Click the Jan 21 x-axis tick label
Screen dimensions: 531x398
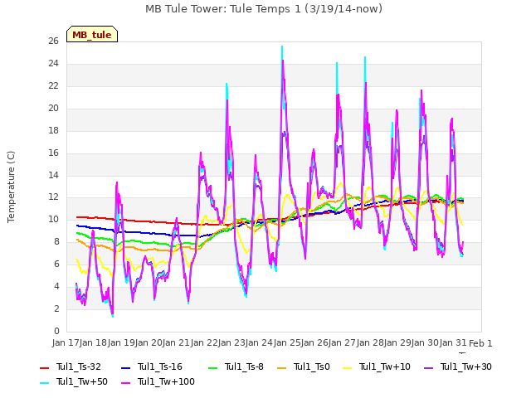coord(176,342)
